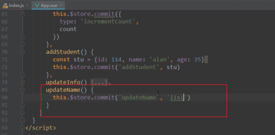Click the 'lisi' string on line 90
The height and width of the screenshot is (135, 275).
point(177,97)
